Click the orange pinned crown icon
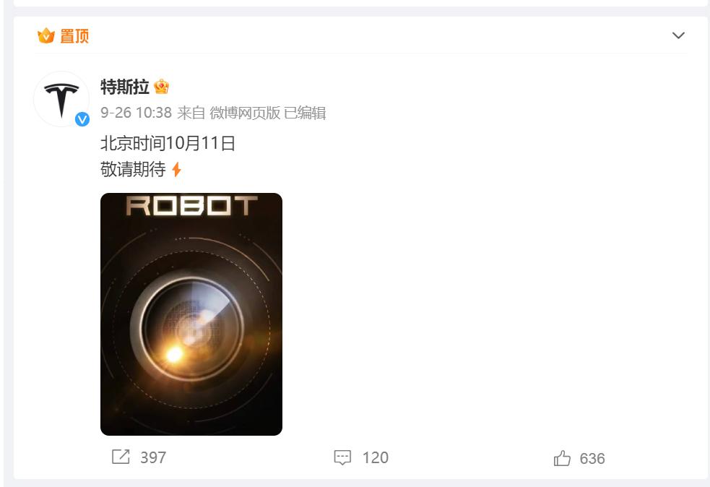 pos(46,35)
